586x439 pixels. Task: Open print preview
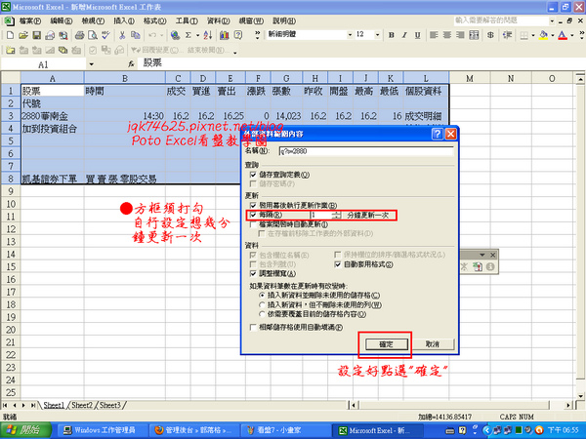[93, 35]
